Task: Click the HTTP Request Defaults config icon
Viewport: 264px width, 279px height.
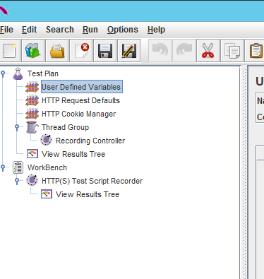Action: click(x=32, y=100)
